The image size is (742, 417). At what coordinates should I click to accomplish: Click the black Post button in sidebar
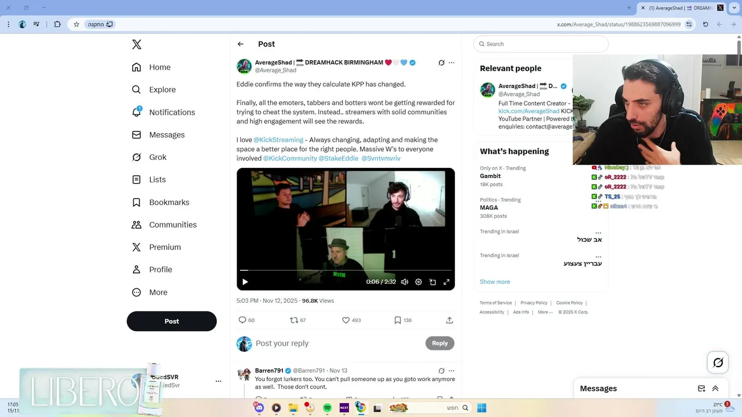pyautogui.click(x=172, y=321)
